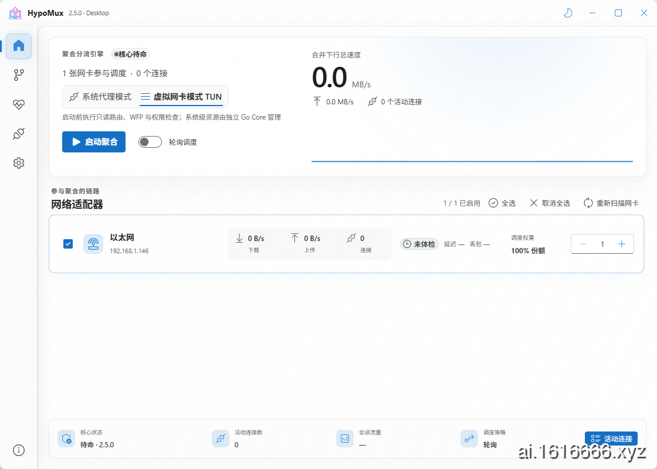
Task: Maximize the HypoMux window
Action: [618, 13]
